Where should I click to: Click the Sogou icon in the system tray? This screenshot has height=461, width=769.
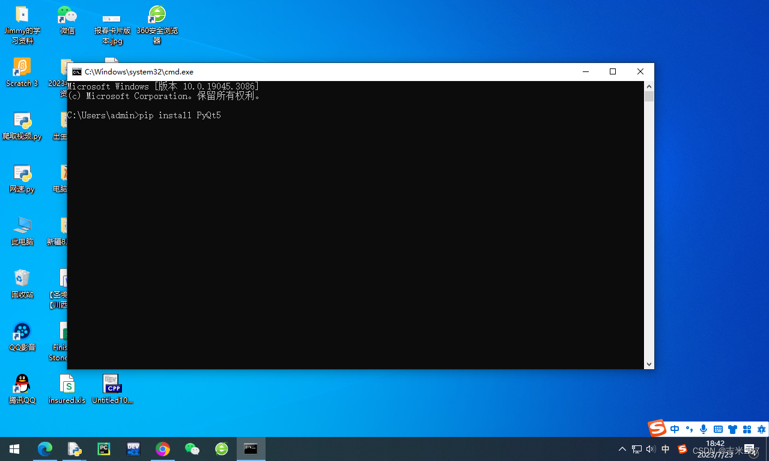pos(682,449)
